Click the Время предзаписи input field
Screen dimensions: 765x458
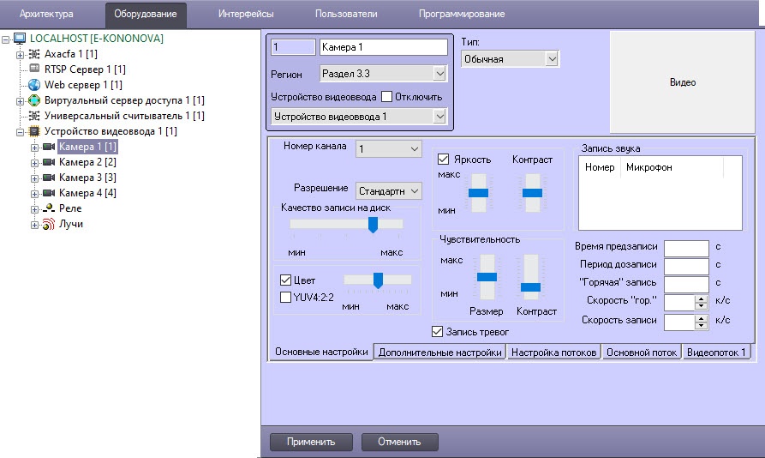tap(686, 247)
